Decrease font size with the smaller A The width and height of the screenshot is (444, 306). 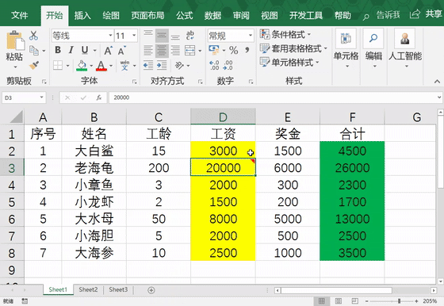coord(122,51)
